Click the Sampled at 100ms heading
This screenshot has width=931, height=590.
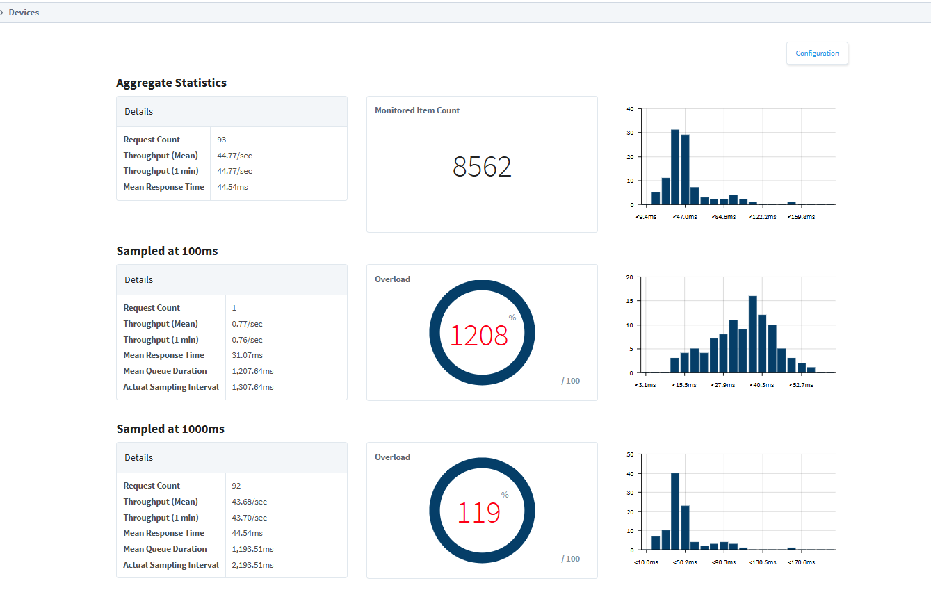click(x=167, y=251)
